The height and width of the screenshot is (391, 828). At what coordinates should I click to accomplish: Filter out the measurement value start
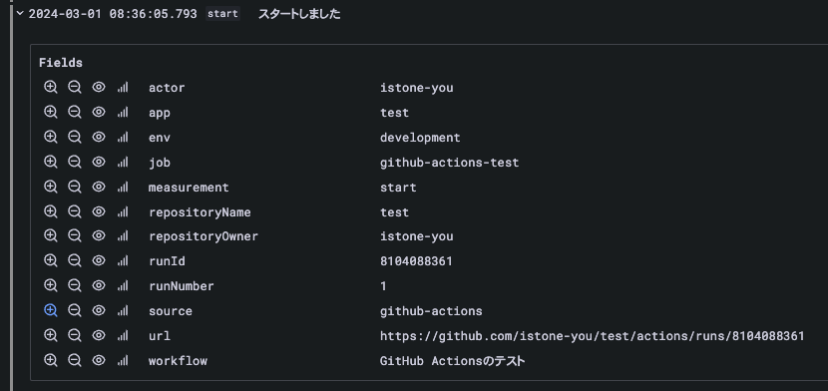coord(75,187)
